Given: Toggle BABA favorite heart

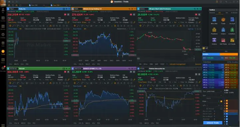Looking at the screenshot, I should (x=131, y=15).
